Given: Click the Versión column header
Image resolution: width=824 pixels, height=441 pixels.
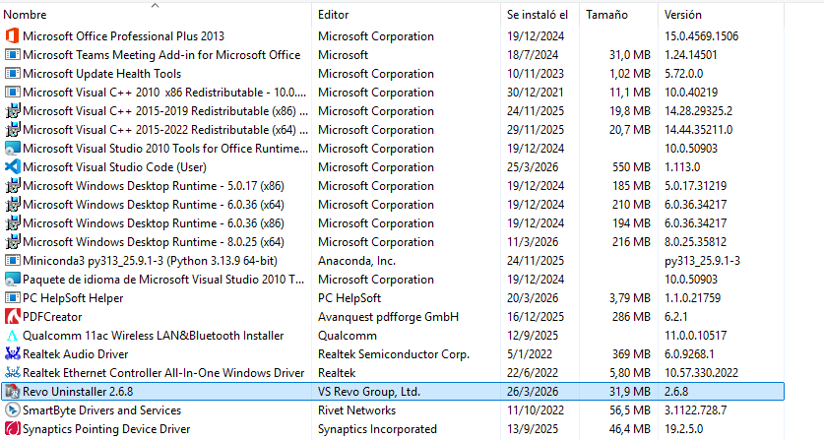Looking at the screenshot, I should [683, 15].
